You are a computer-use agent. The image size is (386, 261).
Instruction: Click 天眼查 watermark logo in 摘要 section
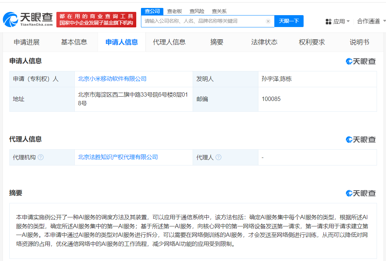click(x=361, y=194)
